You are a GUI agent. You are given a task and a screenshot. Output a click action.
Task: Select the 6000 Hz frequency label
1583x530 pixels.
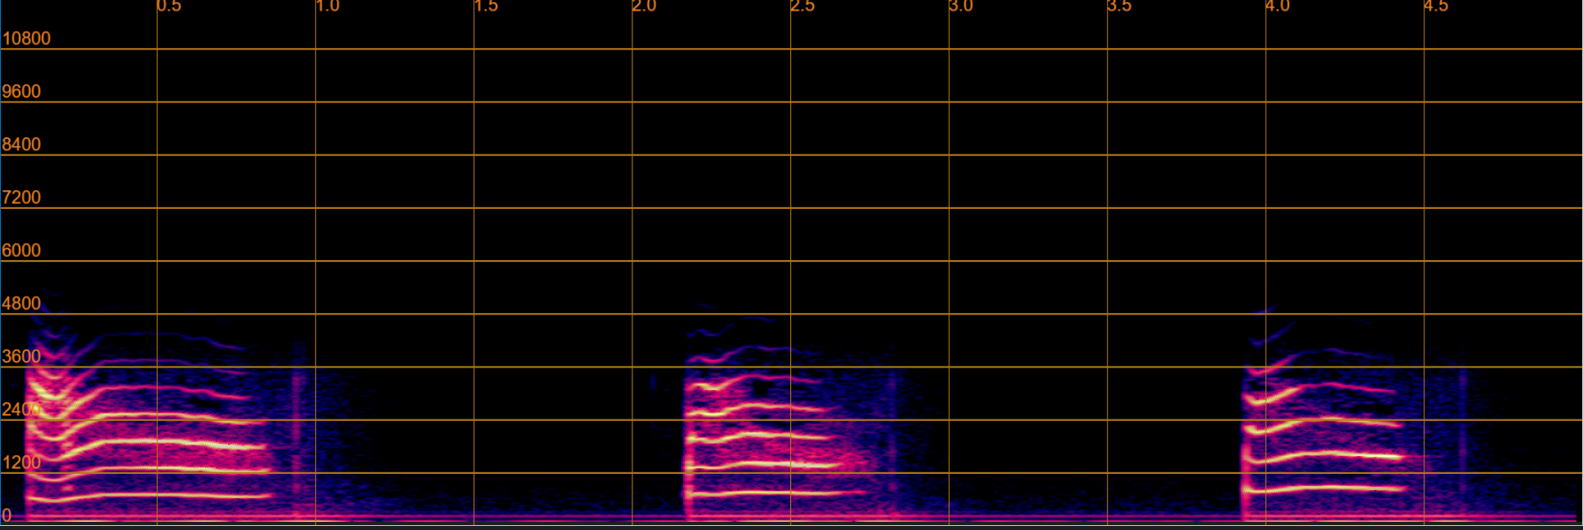21,250
